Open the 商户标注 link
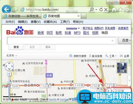 [88, 28]
